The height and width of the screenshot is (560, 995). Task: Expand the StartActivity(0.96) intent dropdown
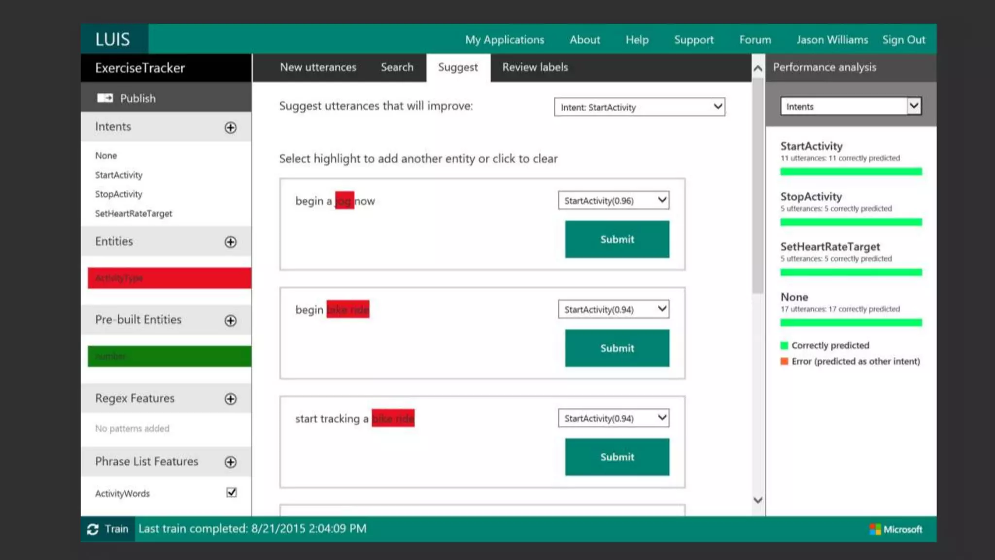coord(613,200)
